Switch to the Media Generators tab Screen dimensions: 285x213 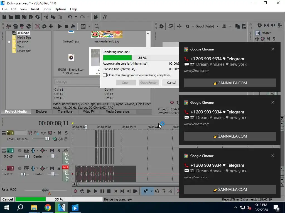[x=118, y=111]
